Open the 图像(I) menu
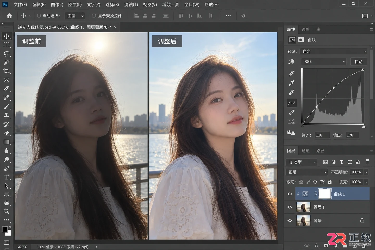The image size is (375, 250). (57, 4)
